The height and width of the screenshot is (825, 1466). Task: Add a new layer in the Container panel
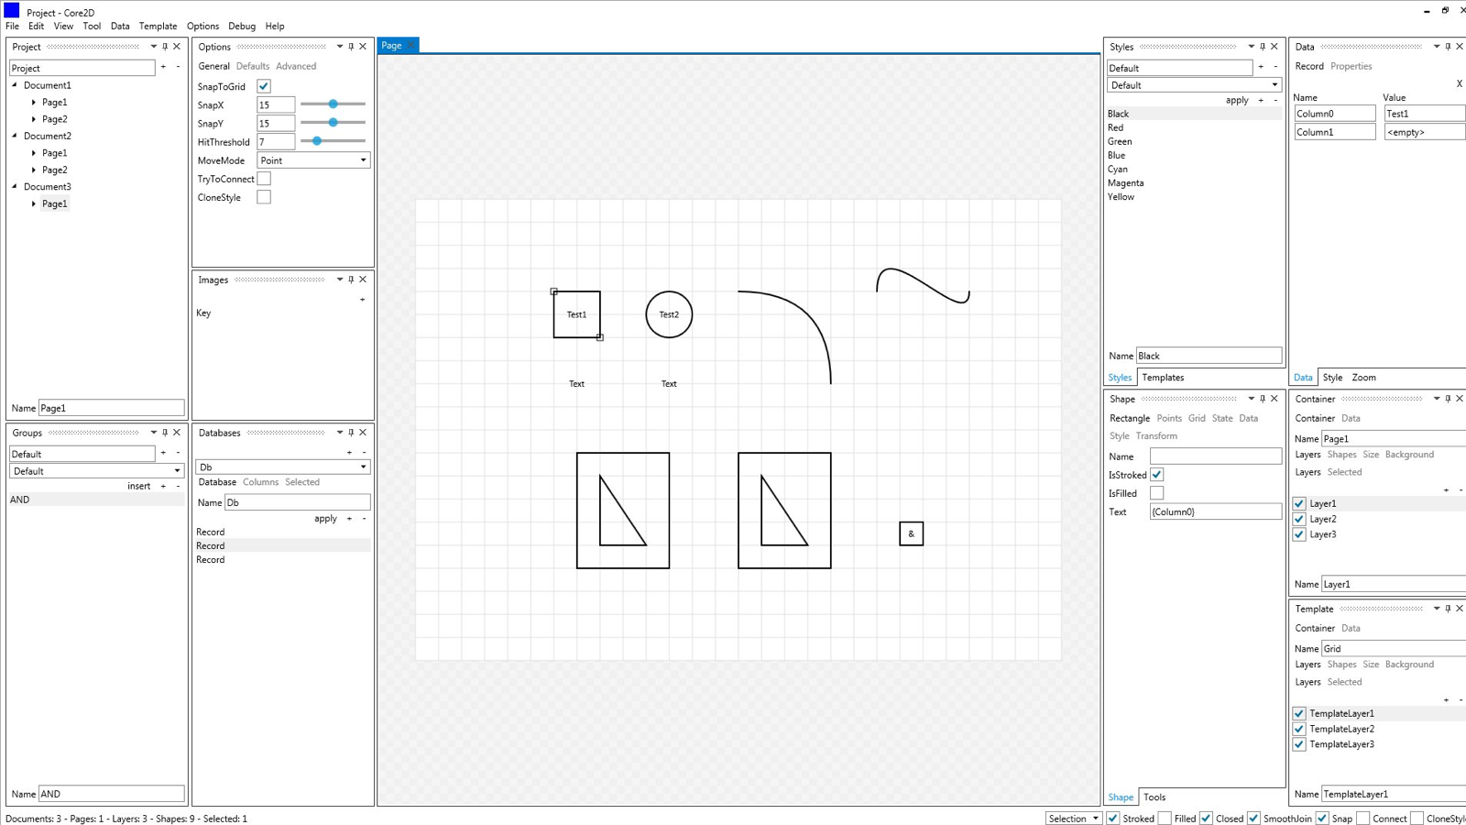tap(1446, 490)
